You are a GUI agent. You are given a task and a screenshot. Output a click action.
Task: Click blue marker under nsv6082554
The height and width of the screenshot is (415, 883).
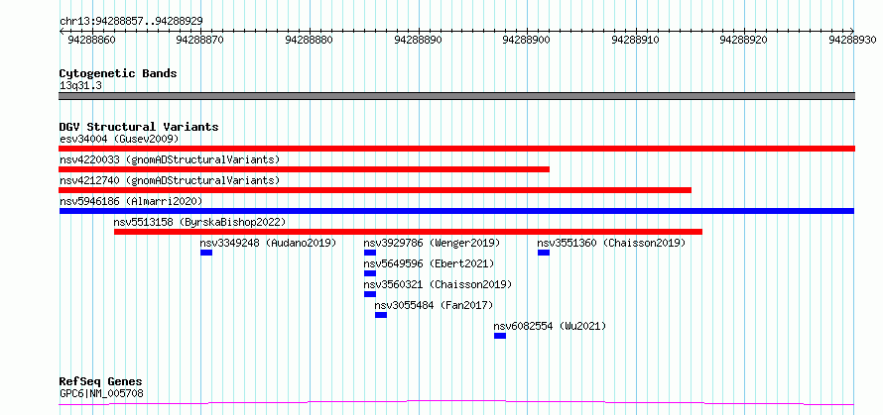pyautogui.click(x=500, y=337)
